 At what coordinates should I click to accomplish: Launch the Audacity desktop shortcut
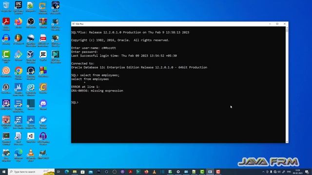pos(6,39)
